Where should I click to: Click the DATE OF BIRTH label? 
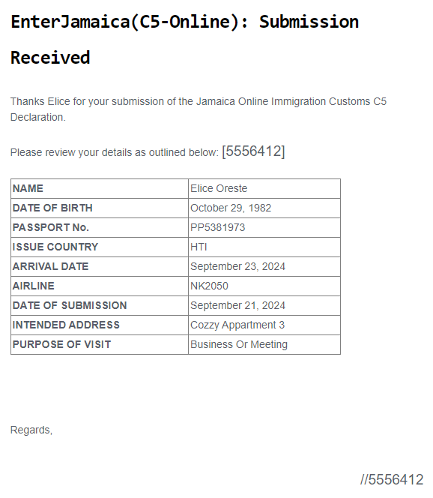(x=52, y=208)
